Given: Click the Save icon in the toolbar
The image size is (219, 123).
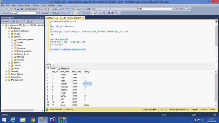Looking at the screenshot, I should pos(18,9).
